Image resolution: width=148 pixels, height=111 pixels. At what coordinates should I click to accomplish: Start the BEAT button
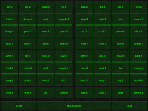(x=129, y=106)
